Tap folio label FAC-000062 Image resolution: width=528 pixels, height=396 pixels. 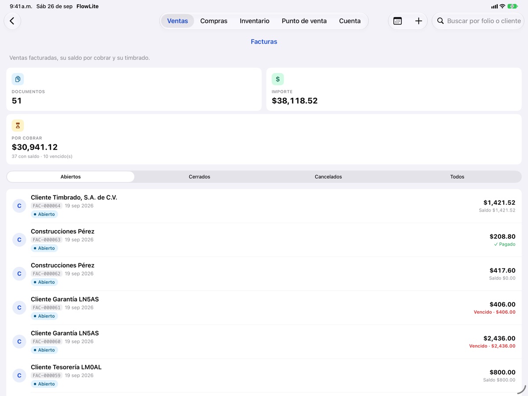tap(47, 274)
